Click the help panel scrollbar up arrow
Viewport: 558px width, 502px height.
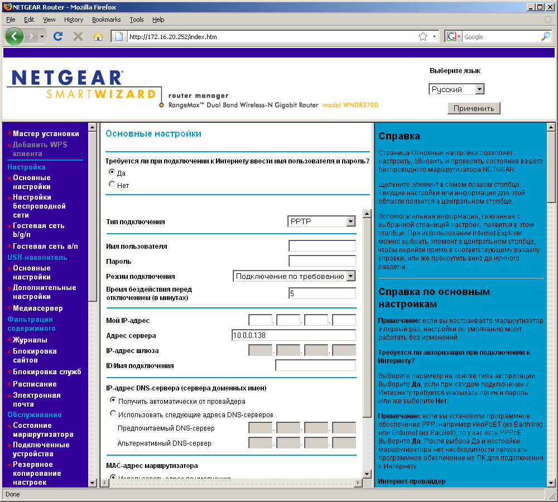(551, 127)
